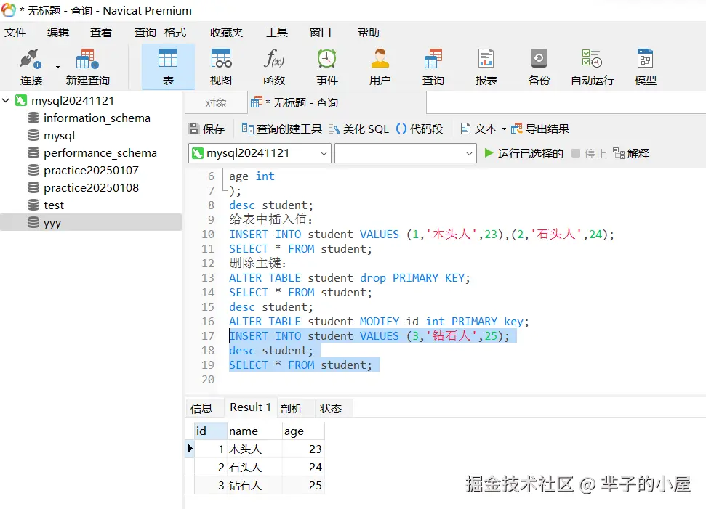Open the 事件 events icon
Viewport: 706px width, 509px height.
coord(327,67)
